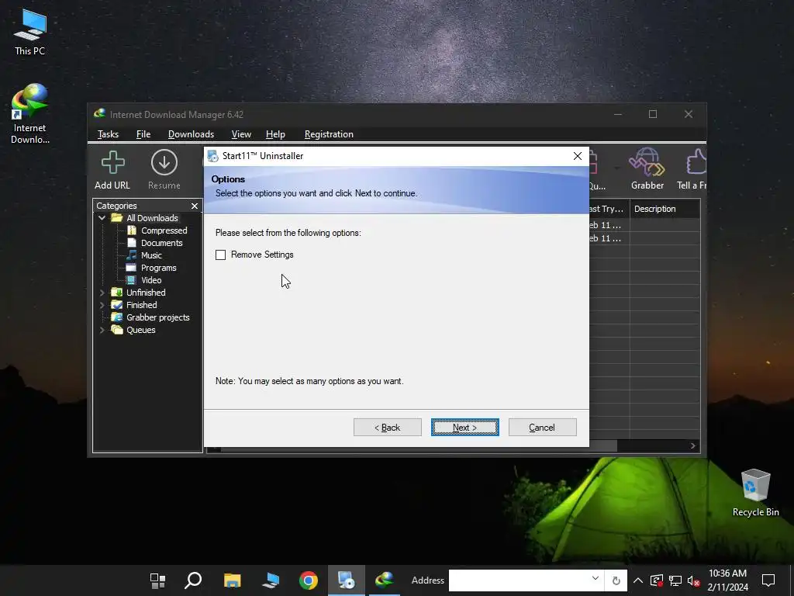Open the Downloads menu in IDM

[191, 134]
